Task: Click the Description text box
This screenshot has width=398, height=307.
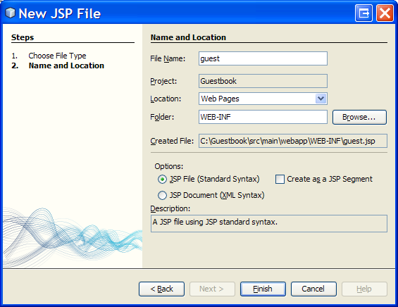Action: (269, 223)
